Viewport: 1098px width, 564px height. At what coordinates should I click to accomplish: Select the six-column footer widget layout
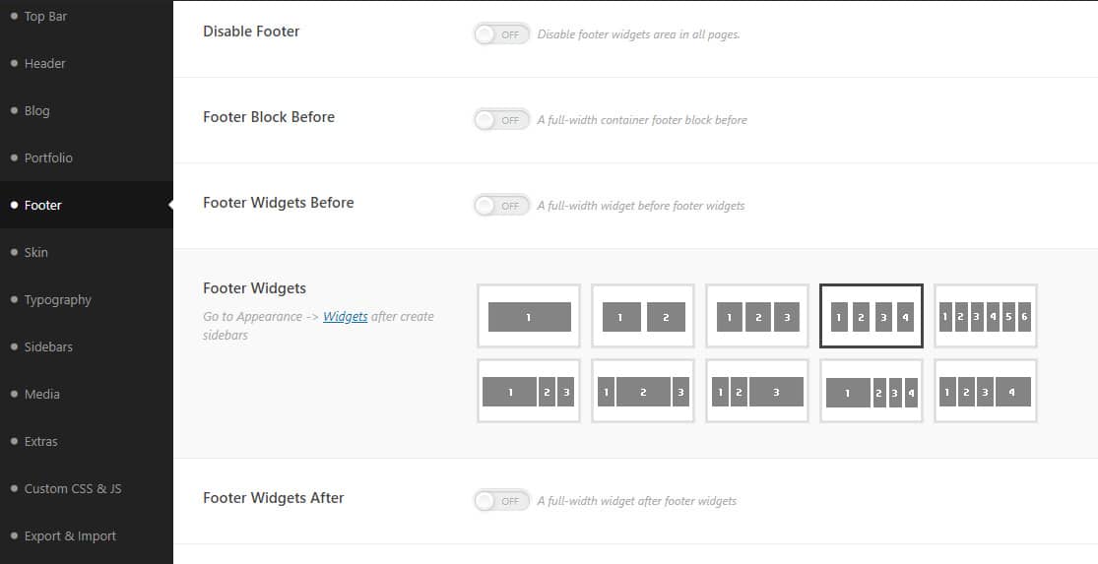(x=986, y=316)
